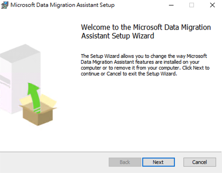Image resolution: width=222 pixels, height=173 pixels.
Task: Click the line starting 'computer or to remove'
Action: tap(145, 68)
